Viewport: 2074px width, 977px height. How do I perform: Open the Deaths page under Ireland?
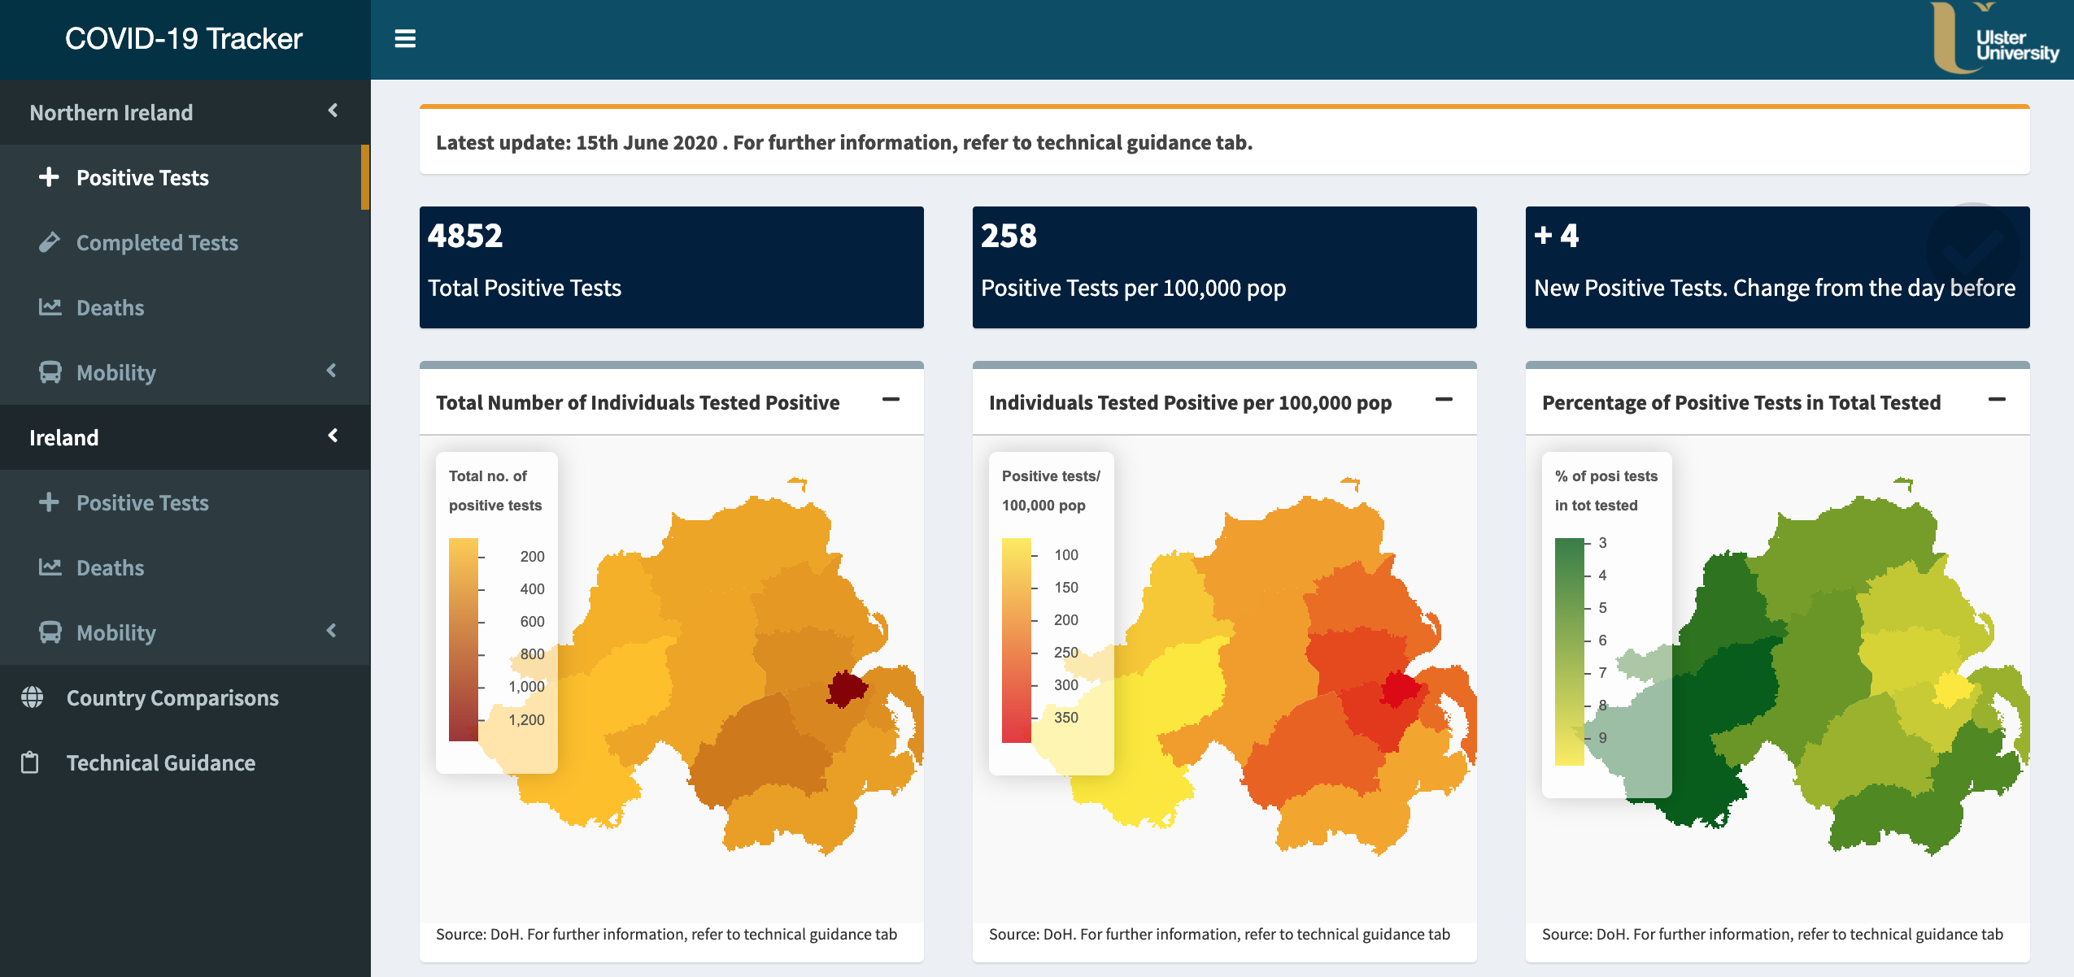(x=108, y=567)
